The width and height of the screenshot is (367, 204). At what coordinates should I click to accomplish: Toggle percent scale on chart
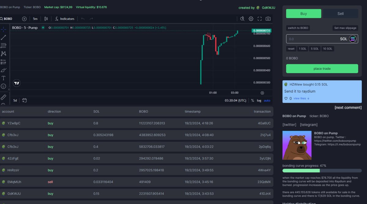coord(252,100)
